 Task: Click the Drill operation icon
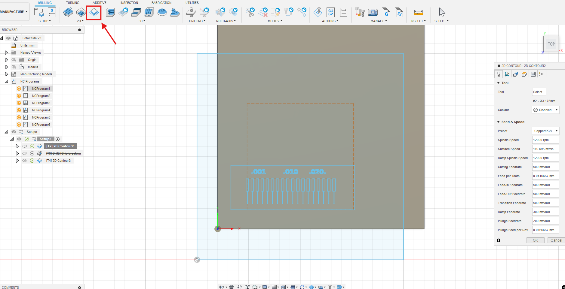point(191,12)
